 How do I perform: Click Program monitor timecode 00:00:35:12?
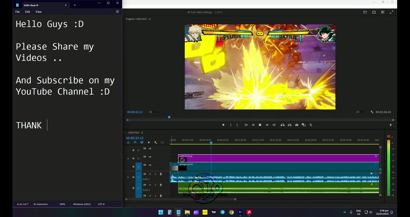tap(135, 112)
